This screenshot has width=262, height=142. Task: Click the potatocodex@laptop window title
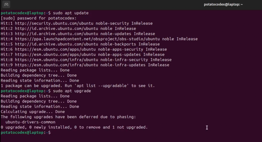[223, 5]
